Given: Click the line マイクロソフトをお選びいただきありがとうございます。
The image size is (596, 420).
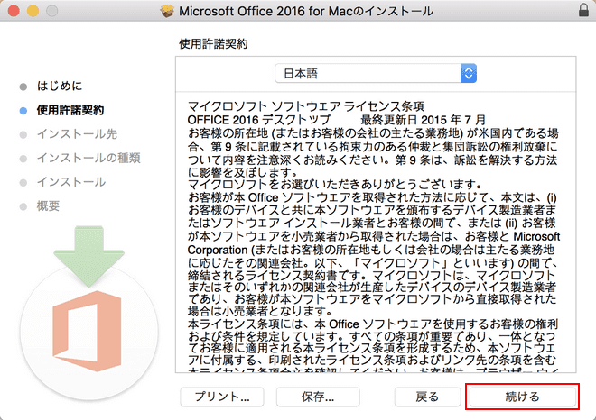Looking at the screenshot, I should point(335,185).
